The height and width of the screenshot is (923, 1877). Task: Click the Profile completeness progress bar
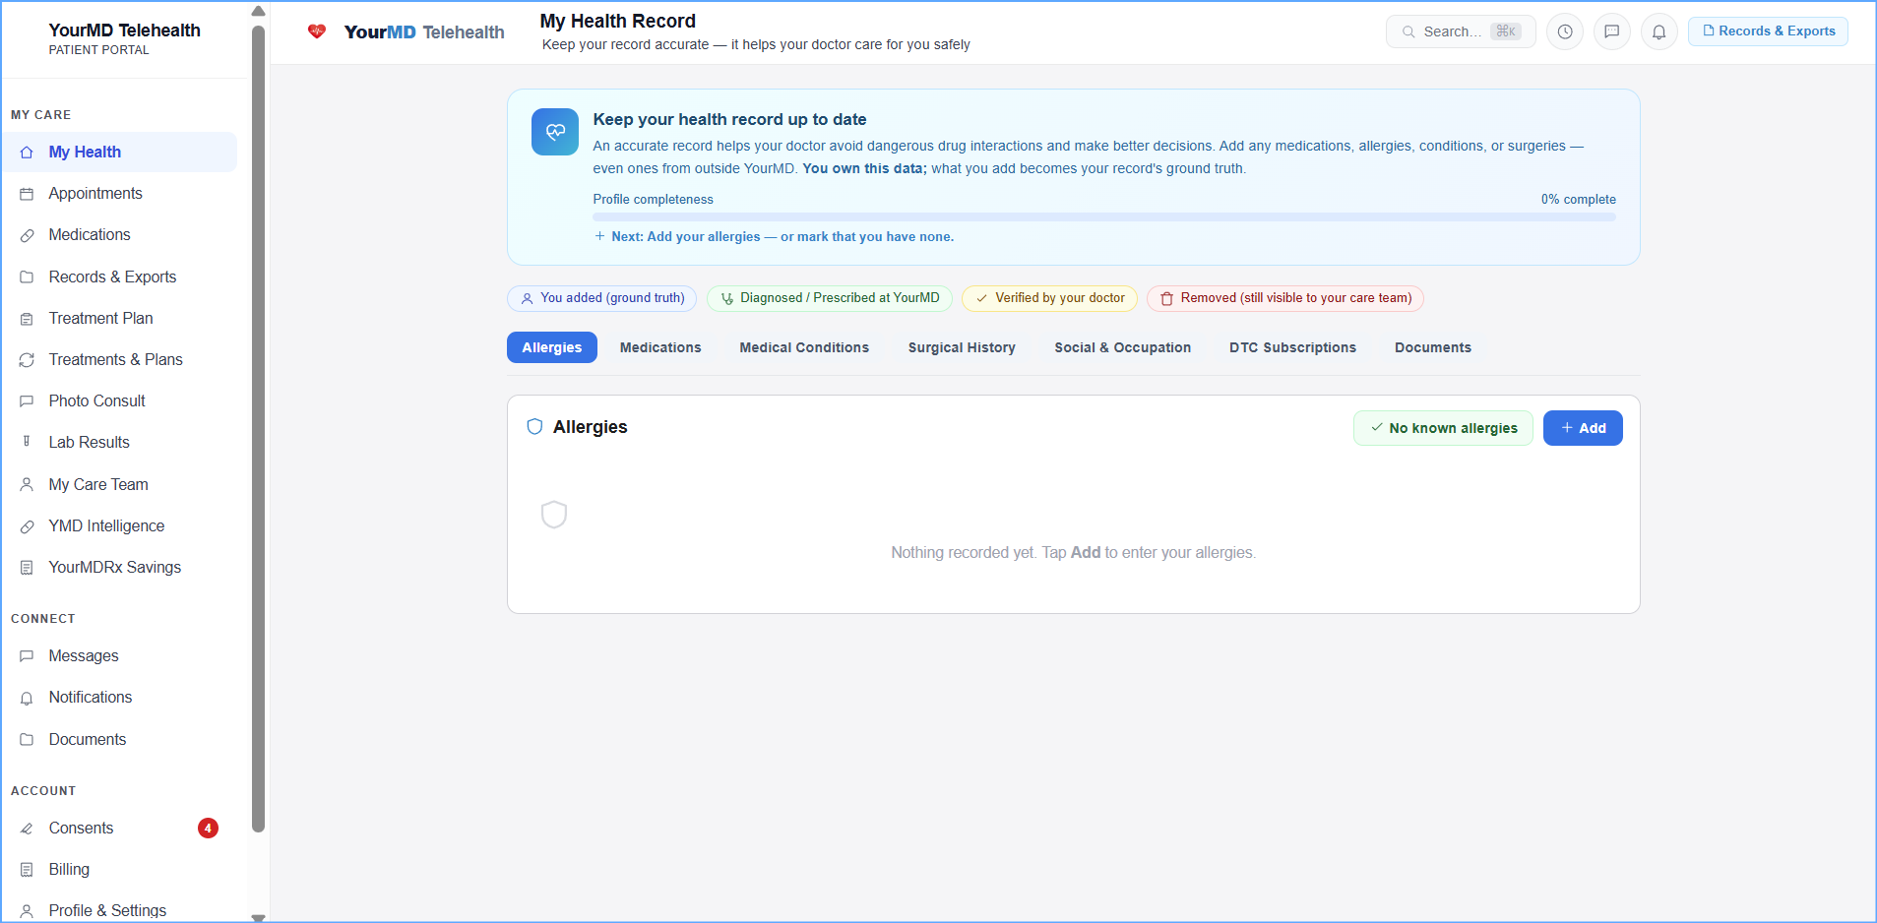(x=1104, y=216)
